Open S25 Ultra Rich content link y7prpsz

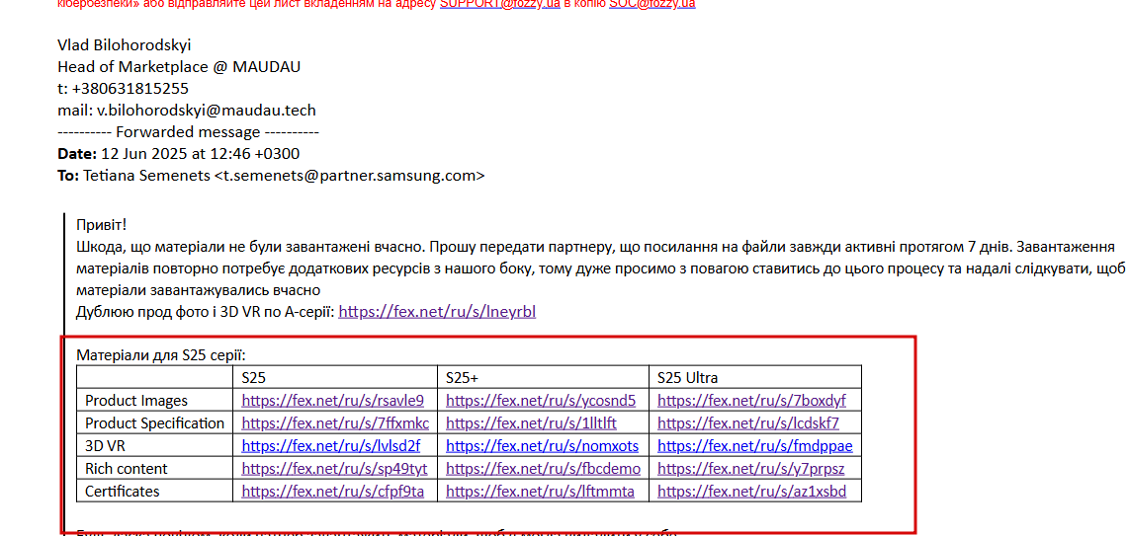click(x=751, y=469)
